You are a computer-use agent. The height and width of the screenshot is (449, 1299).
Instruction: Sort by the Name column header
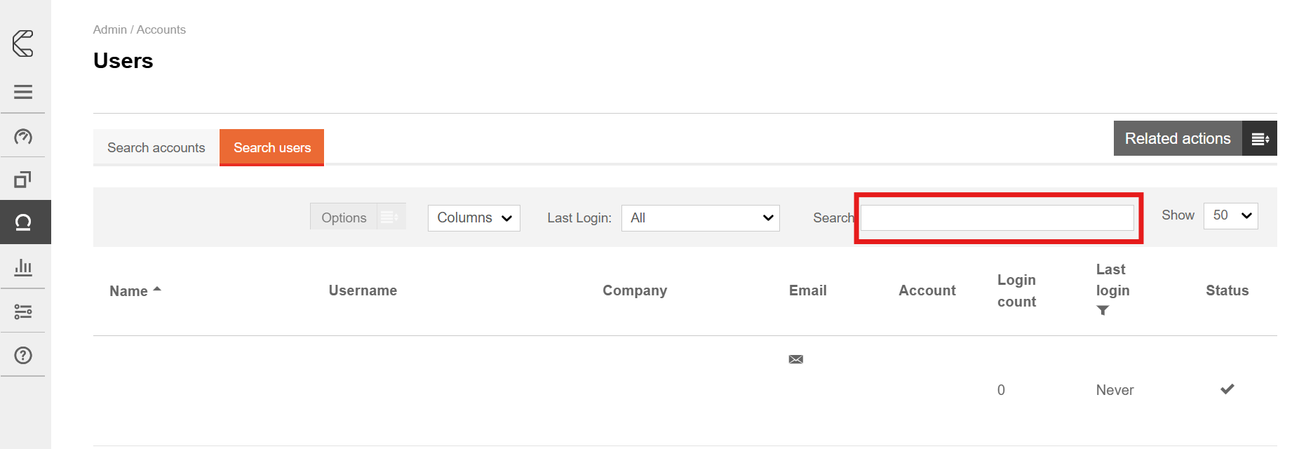click(129, 291)
